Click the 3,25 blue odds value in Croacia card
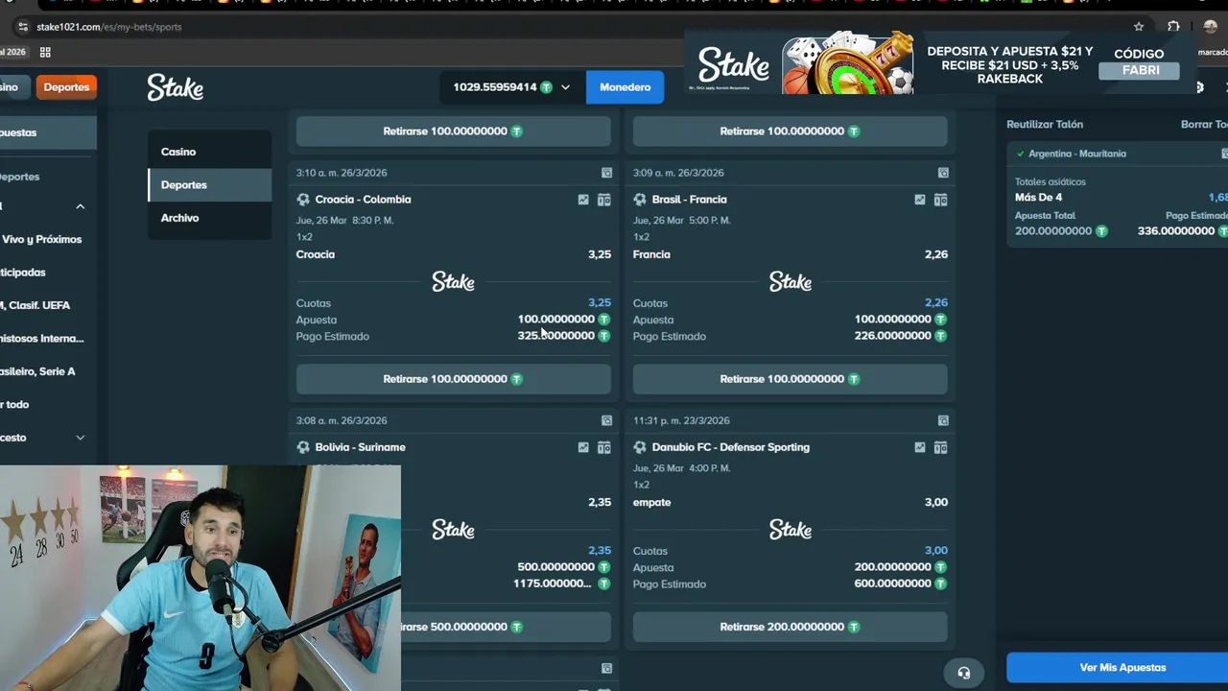This screenshot has height=691, width=1228. (599, 303)
